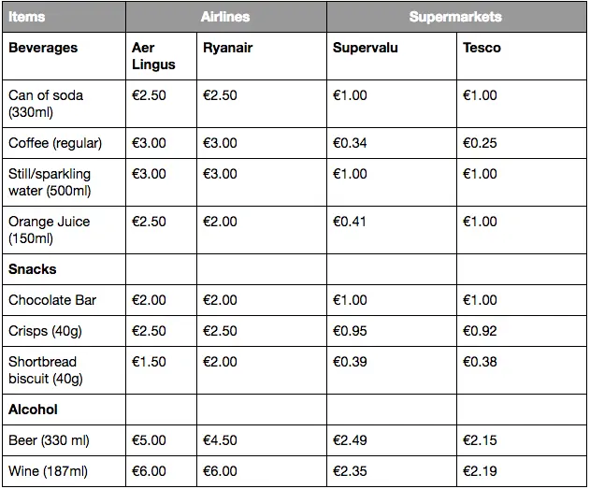Select the Aer Lingus column heading

coord(153,56)
